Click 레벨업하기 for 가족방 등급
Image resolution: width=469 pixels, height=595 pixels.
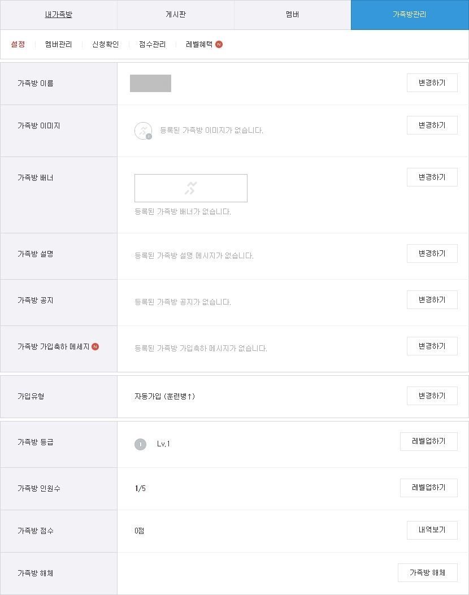click(429, 441)
